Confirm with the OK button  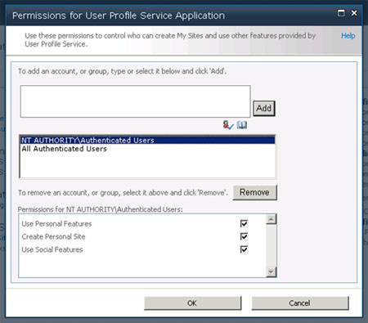[192, 303]
